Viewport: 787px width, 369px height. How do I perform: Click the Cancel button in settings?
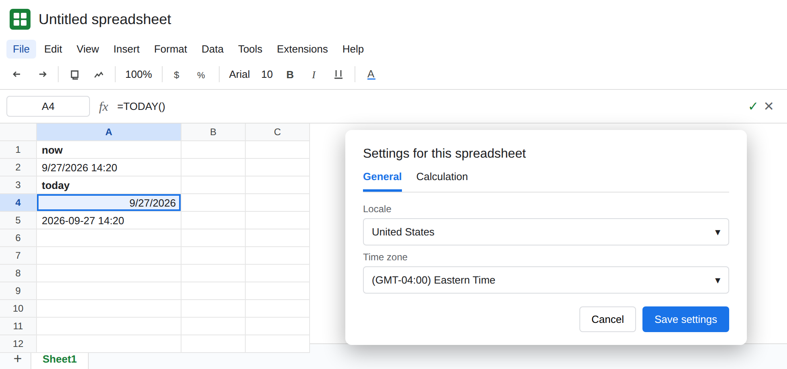[x=608, y=319]
